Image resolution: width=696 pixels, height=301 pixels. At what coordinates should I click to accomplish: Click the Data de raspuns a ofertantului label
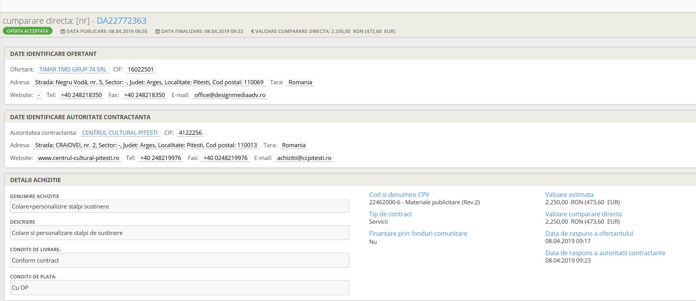(x=589, y=233)
